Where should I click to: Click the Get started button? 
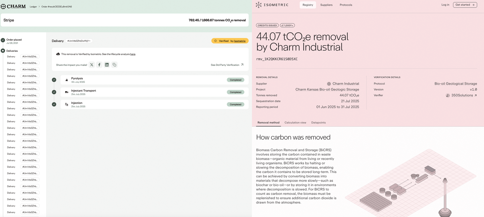coord(465,5)
